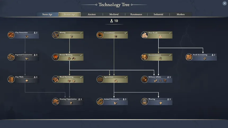Click unlock icon under Groundwater

(116, 36)
